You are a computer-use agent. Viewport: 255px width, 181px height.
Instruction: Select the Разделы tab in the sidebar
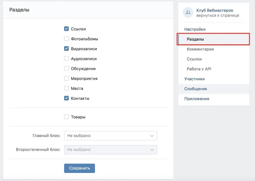tap(195, 39)
